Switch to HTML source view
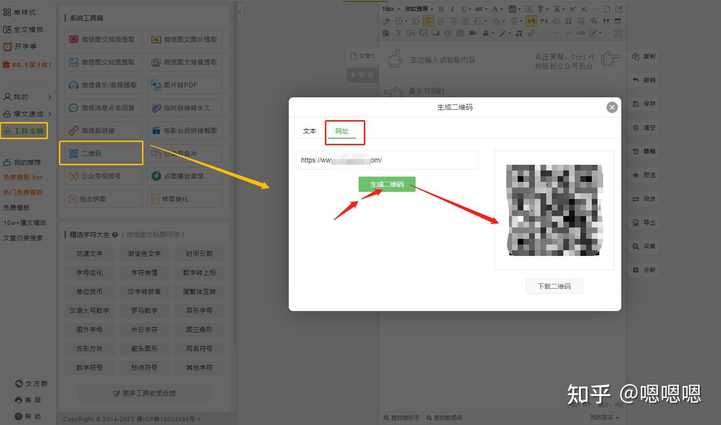Viewport: 721px width, 425px height. pos(581,33)
